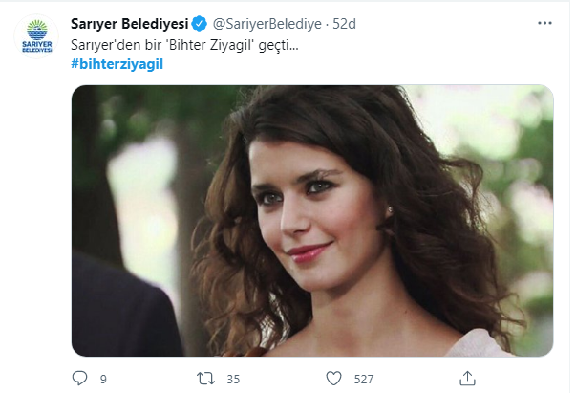Open the attached photo in the tweet
The width and height of the screenshot is (576, 393).
[x=312, y=220]
